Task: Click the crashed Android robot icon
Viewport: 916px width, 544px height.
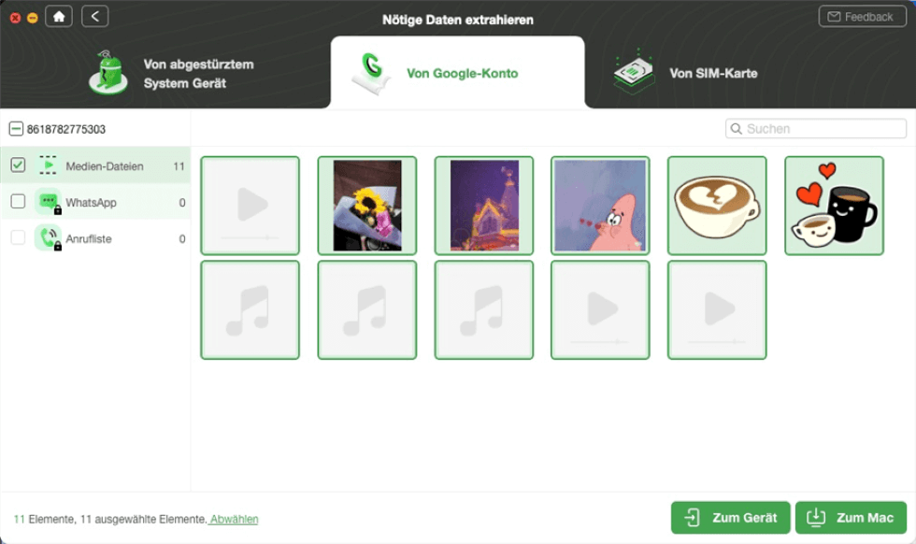Action: (108, 73)
